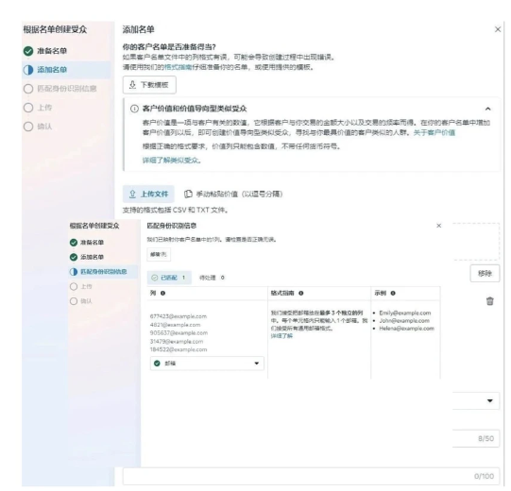511x491 pixels.
Task: Go to 准备名单 step in the 添加名单 window
Action: [x=45, y=51]
